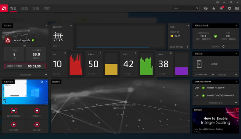Expand the 效能 performance rating tile
Screen dimensions: 241x139
click(x=188, y=26)
